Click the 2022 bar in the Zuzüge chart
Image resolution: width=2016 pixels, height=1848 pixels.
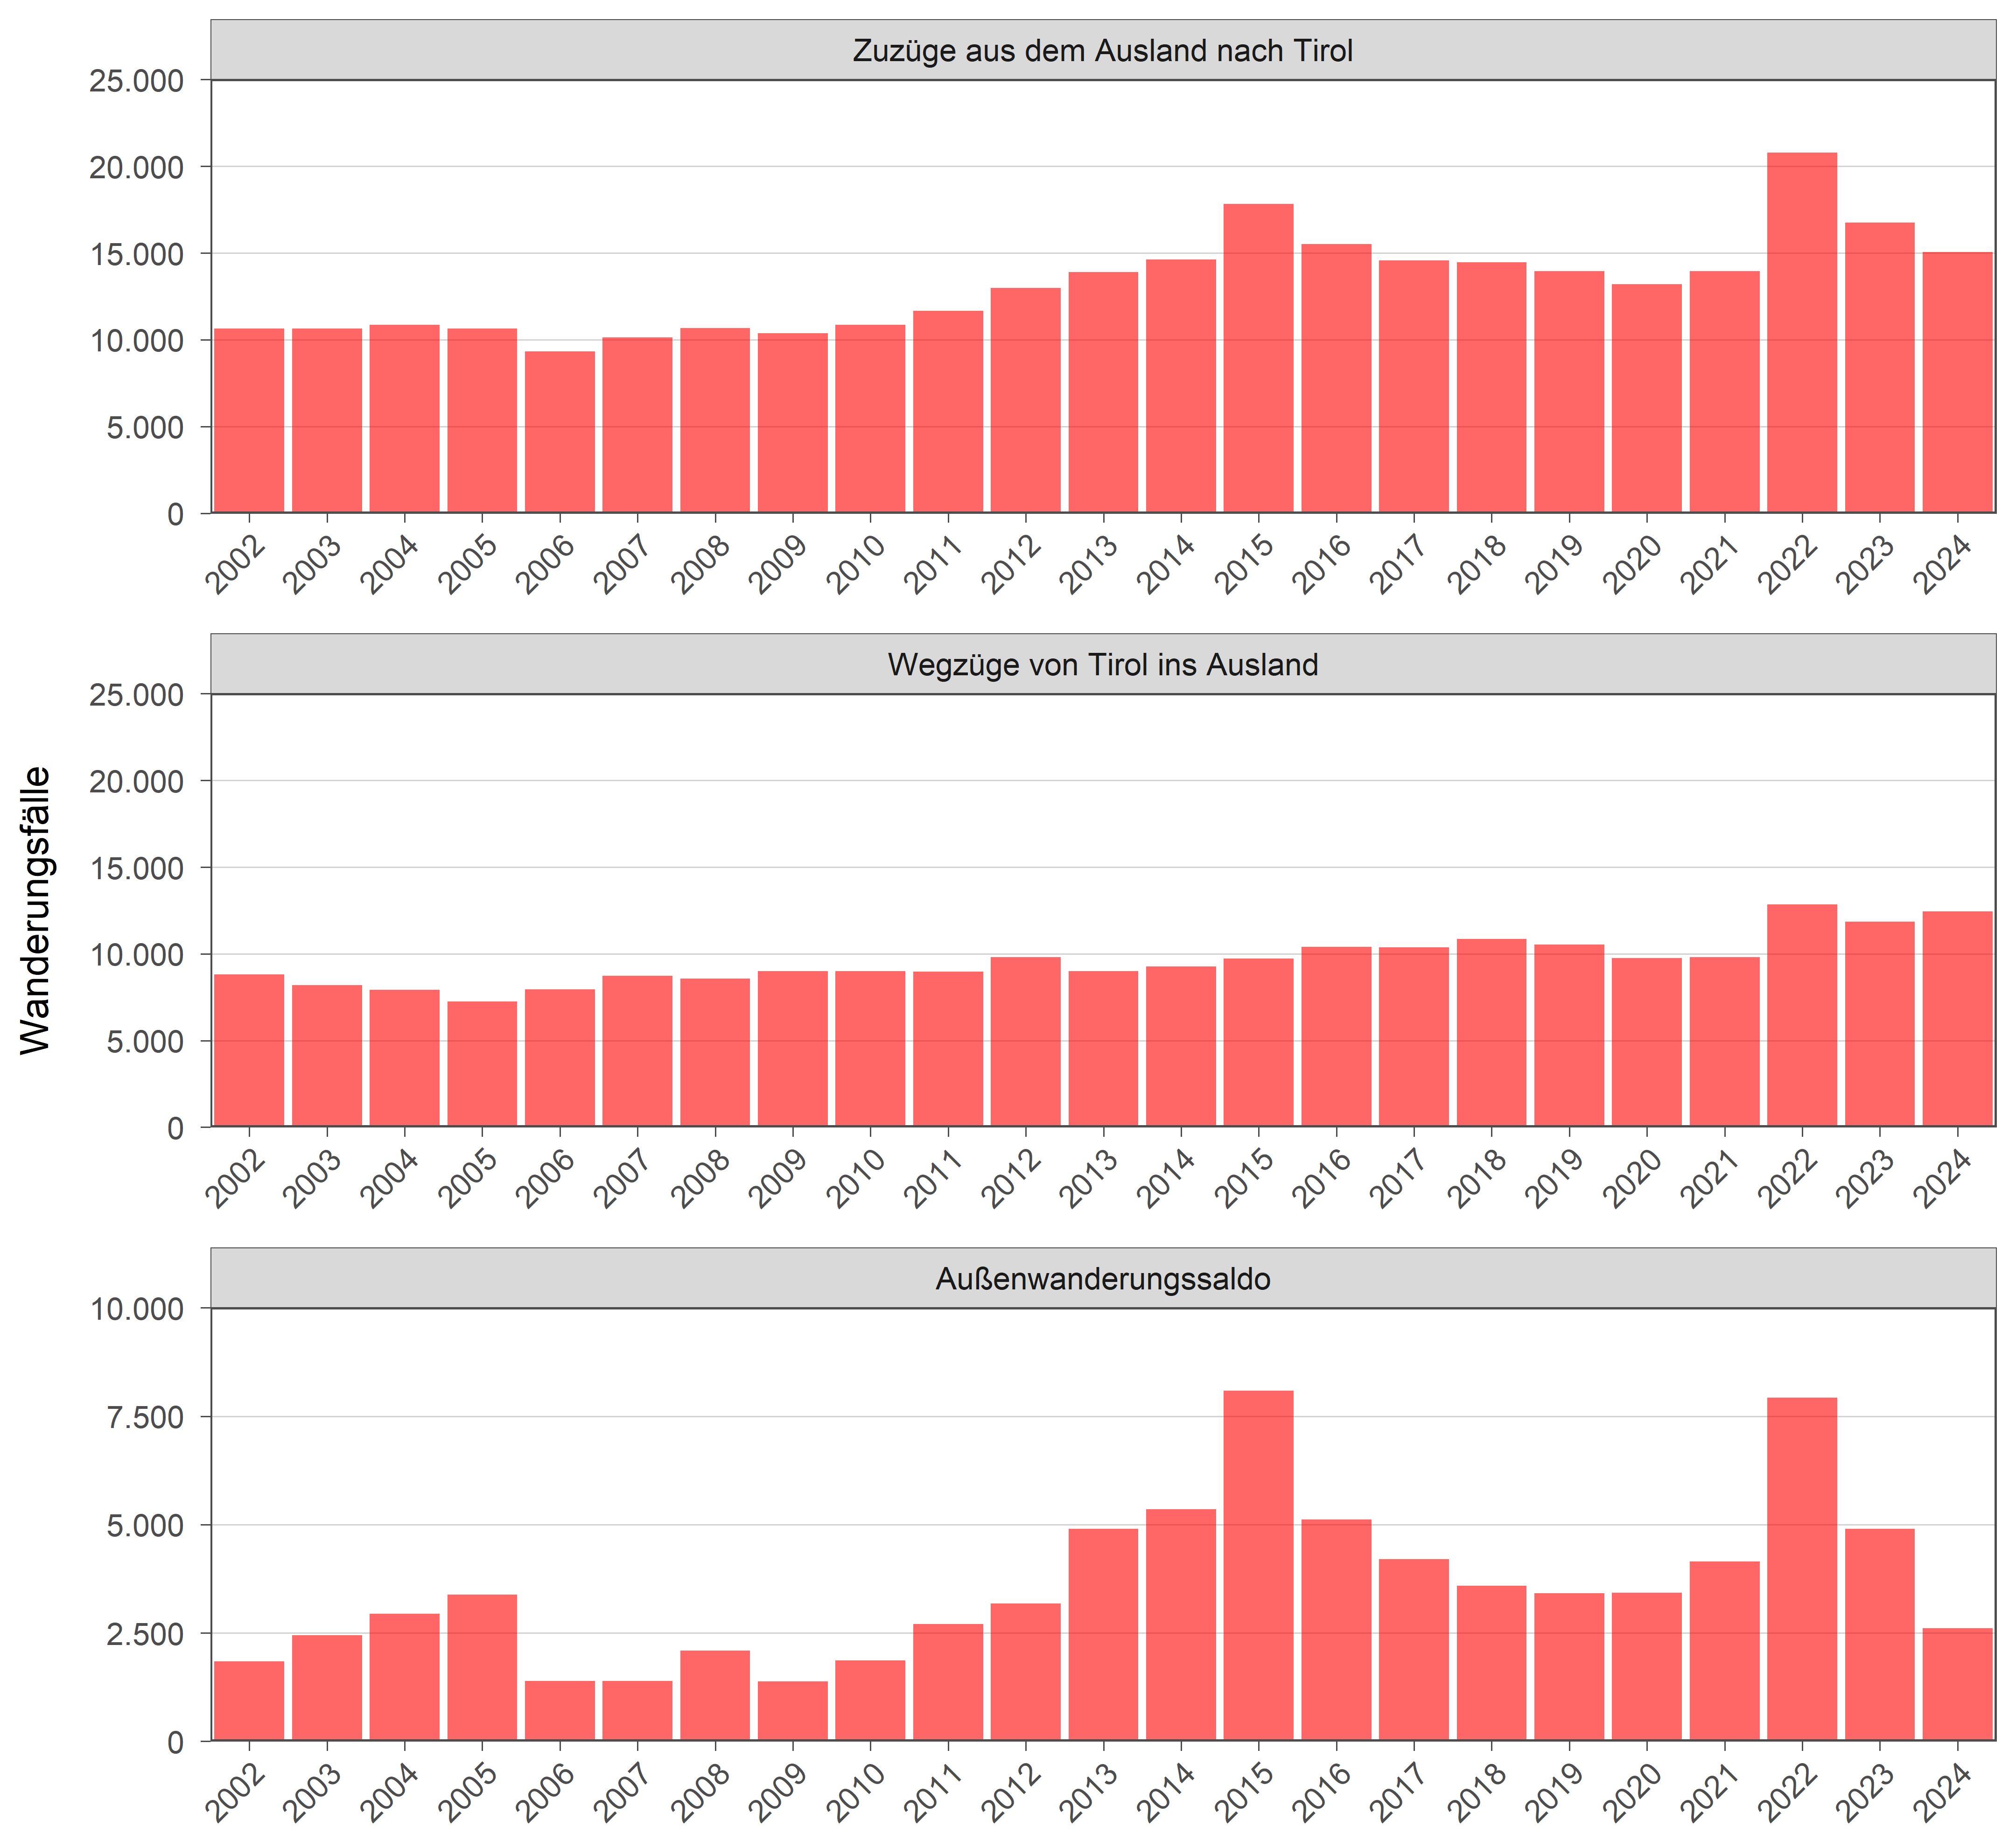click(1801, 333)
